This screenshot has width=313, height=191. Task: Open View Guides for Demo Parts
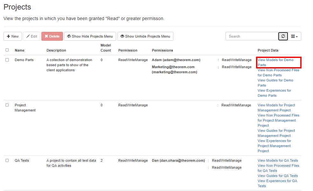(x=275, y=83)
